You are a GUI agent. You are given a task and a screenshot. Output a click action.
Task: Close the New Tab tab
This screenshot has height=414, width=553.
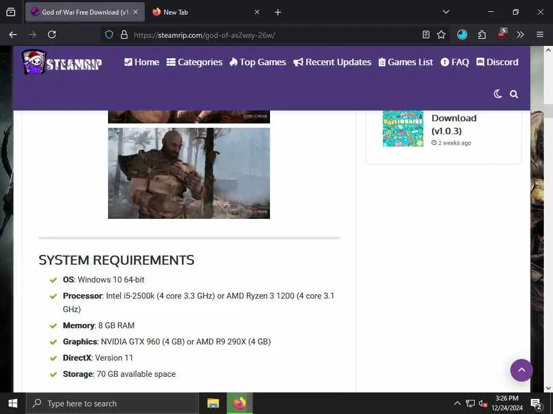coord(257,12)
